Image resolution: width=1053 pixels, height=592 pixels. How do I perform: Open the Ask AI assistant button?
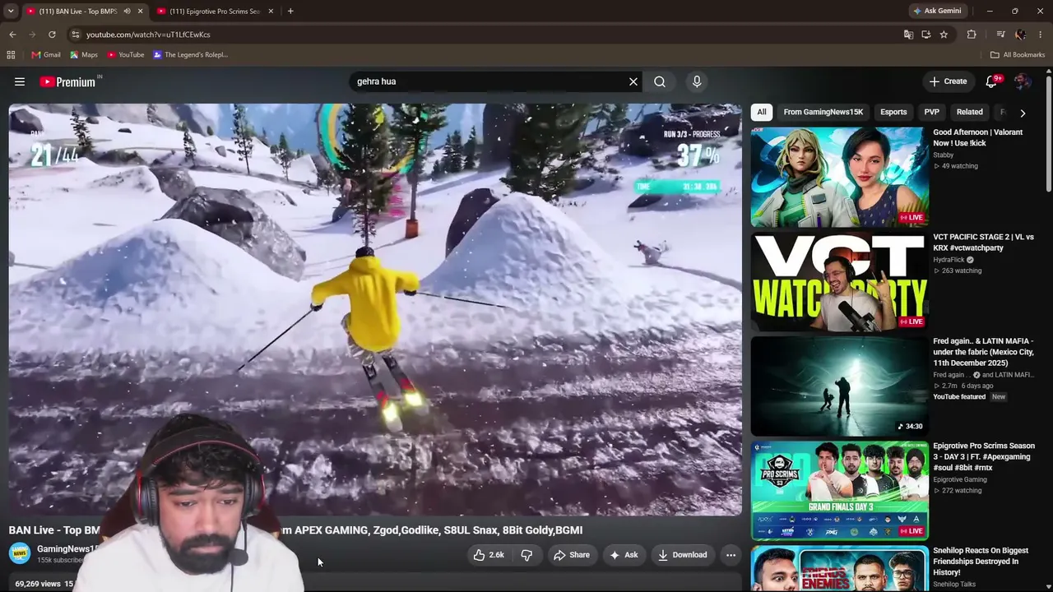(624, 555)
